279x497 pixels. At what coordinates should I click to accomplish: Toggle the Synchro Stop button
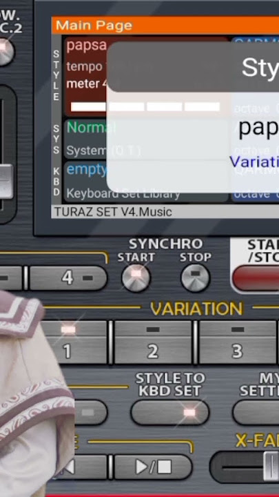coord(195,278)
